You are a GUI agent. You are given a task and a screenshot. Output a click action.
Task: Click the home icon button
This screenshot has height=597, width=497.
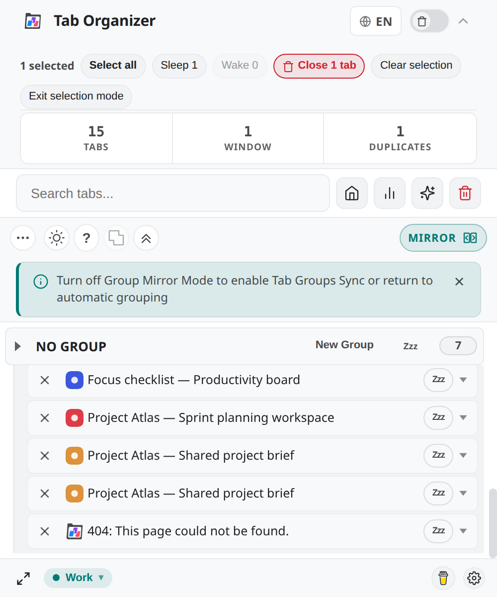(352, 193)
